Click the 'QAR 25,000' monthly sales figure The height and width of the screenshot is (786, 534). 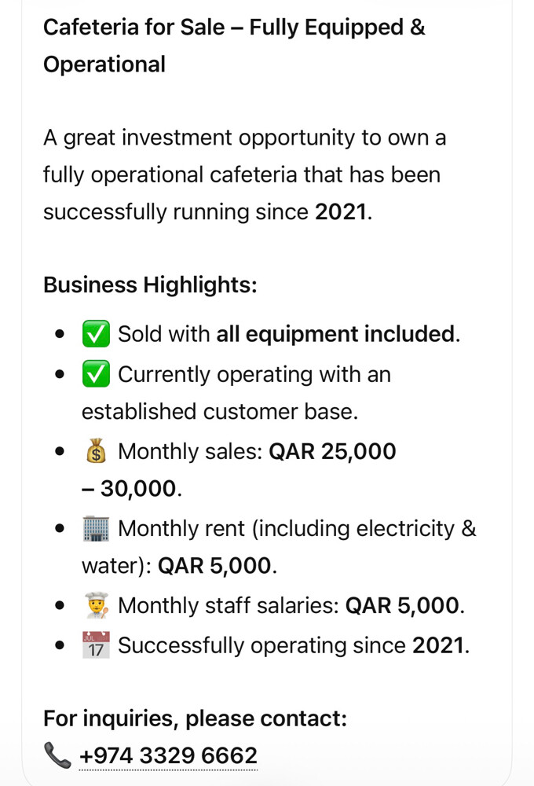(x=333, y=451)
